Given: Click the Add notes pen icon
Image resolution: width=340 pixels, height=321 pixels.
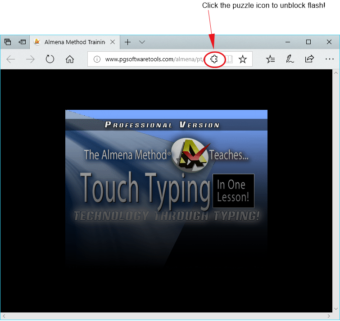Looking at the screenshot, I should (290, 59).
